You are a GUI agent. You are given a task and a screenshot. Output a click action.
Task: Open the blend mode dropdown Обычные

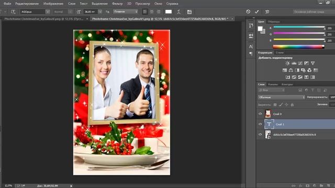tap(282, 97)
